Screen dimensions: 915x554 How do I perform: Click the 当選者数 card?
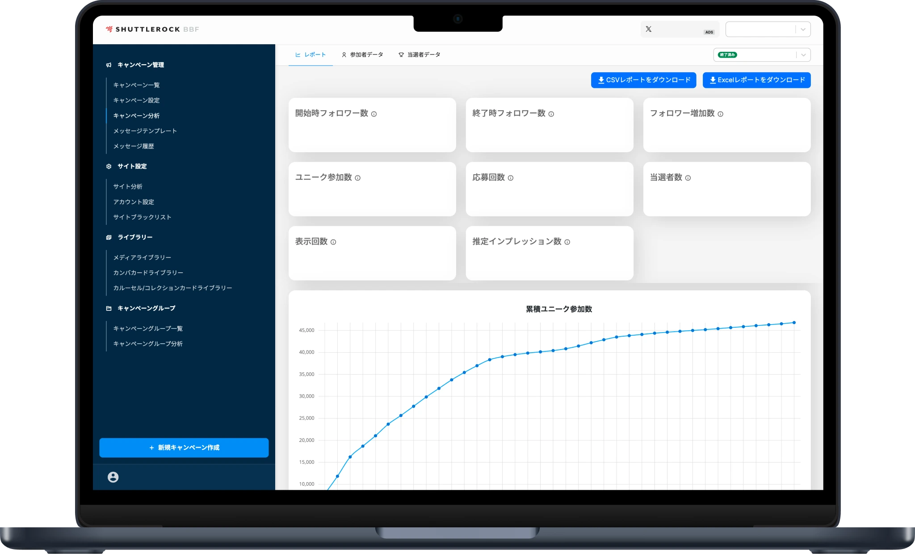pyautogui.click(x=727, y=189)
